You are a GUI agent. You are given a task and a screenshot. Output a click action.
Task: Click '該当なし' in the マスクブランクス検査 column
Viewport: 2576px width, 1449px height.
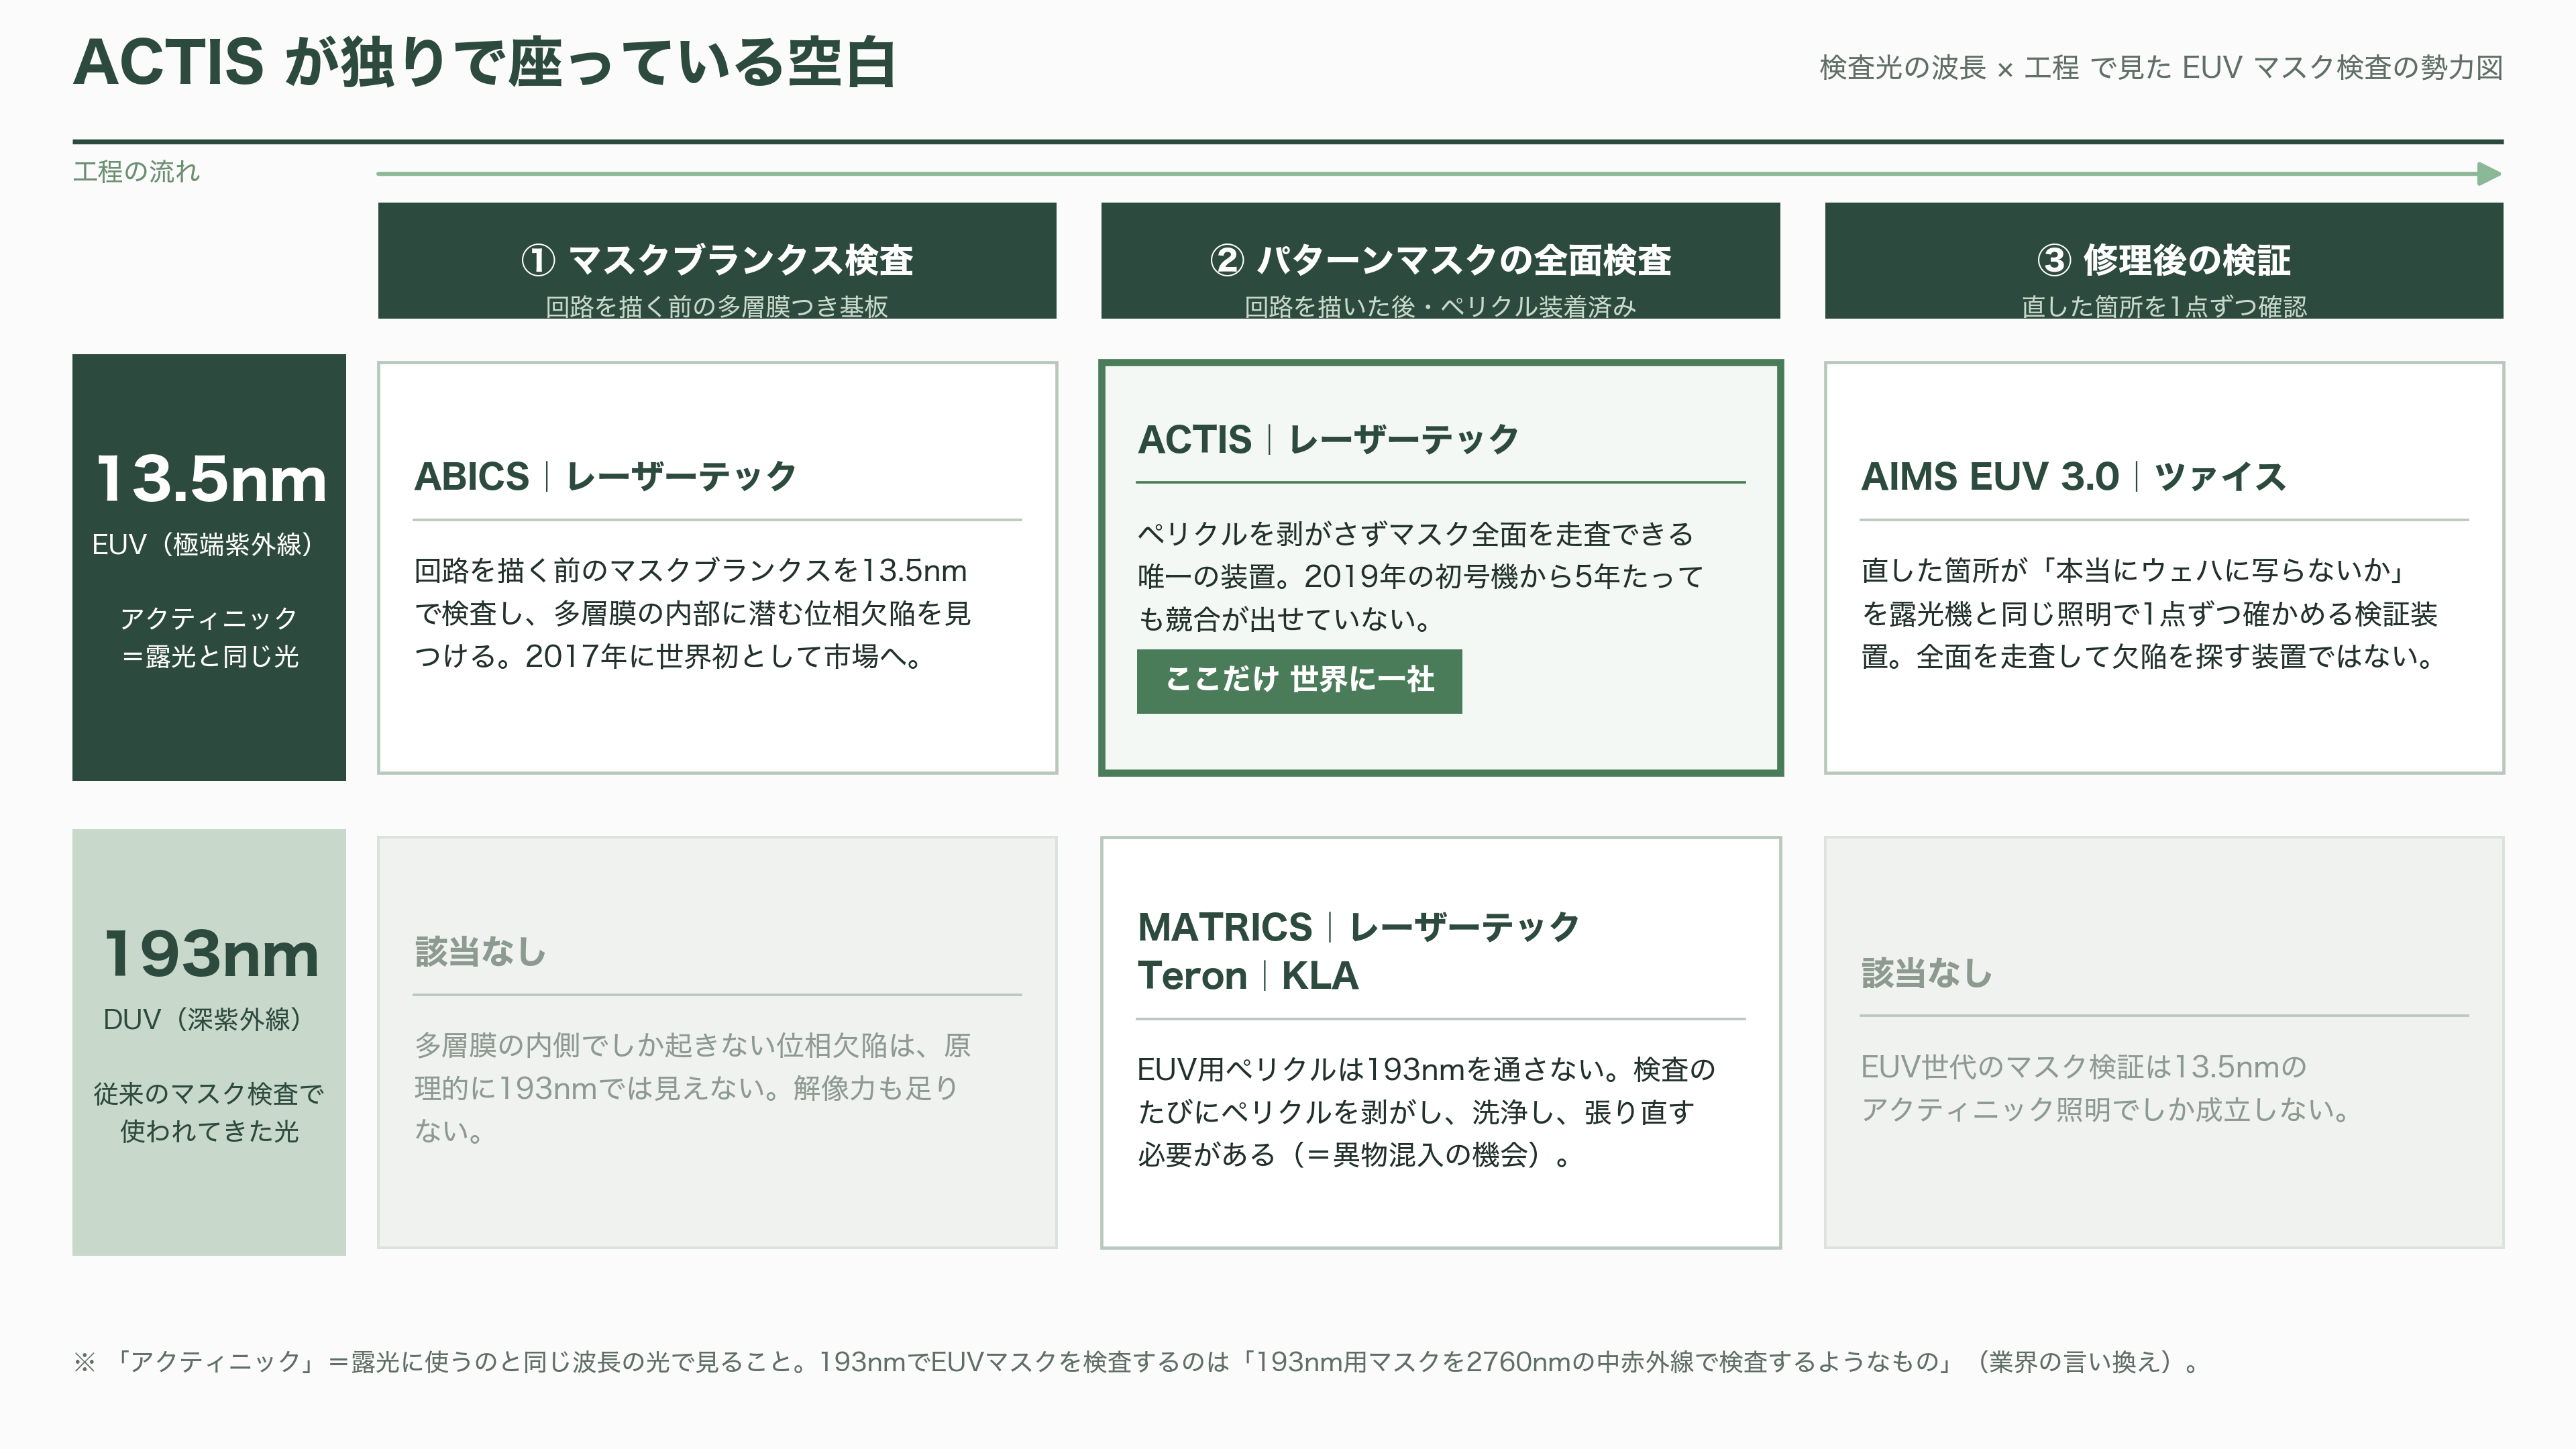pos(480,952)
